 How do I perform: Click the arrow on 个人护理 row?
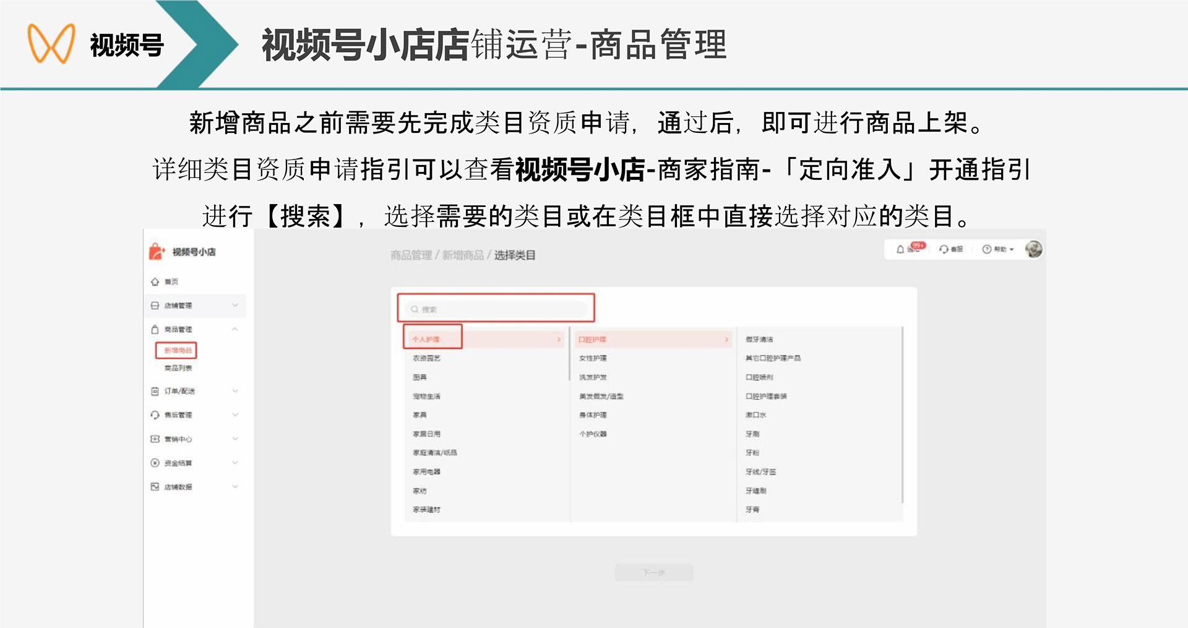[559, 339]
